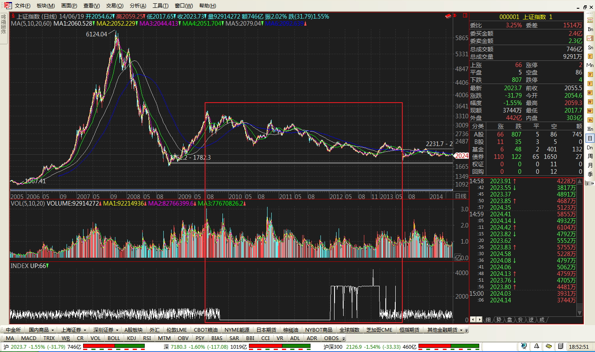
Task: Toggle the MA indicator
Action: click(x=10, y=338)
